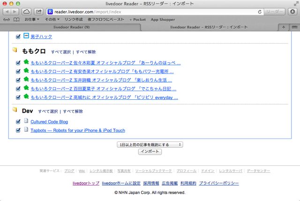Reload page with the refresh icon
The height and width of the screenshot is (201, 300).
pyautogui.click(x=260, y=12)
